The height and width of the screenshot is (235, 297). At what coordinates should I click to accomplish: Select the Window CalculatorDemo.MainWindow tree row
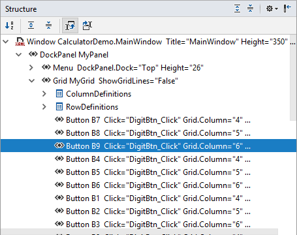148,42
